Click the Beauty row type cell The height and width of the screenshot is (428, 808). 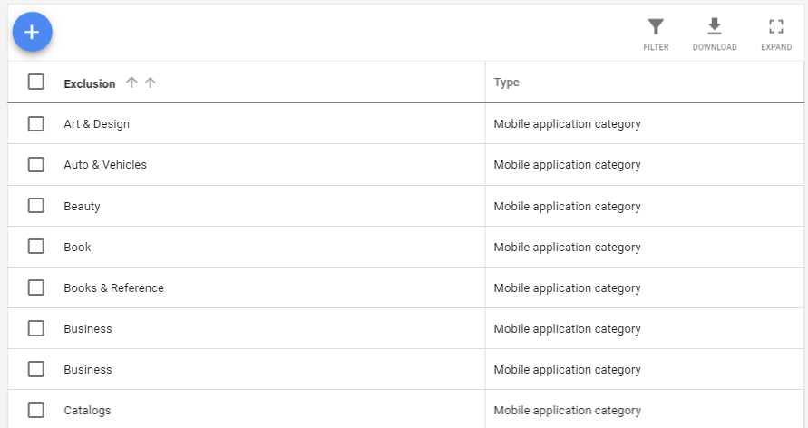[567, 206]
